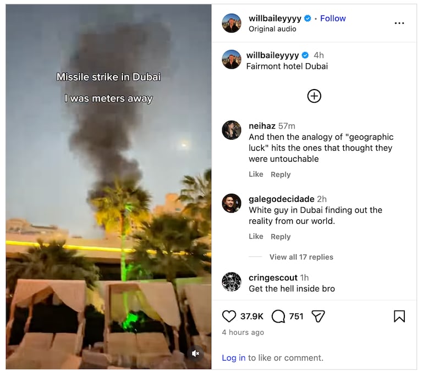The width and height of the screenshot is (440, 376).
Task: Like the post using the heart icon
Action: (x=228, y=316)
